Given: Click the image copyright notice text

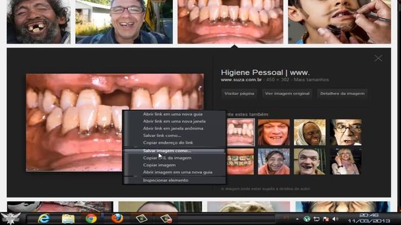Looking at the screenshot, I should pyautogui.click(x=266, y=189).
